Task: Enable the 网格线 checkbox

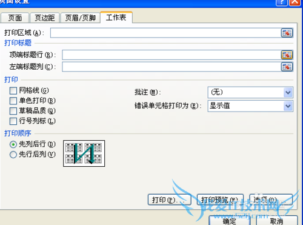Action: coord(13,90)
